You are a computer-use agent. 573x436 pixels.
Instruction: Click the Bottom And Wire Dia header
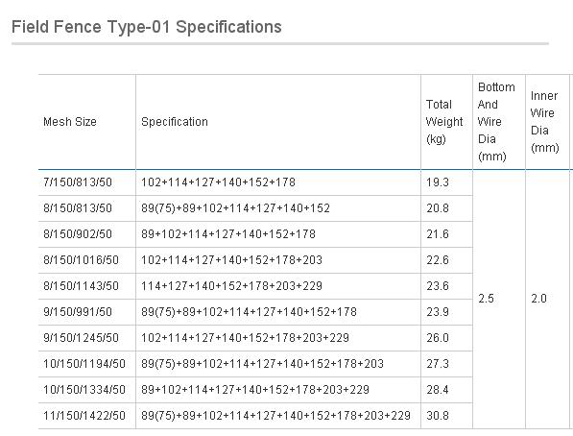pos(499,122)
